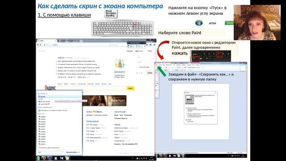
Task: Click the round Windows Start orb on slide
Action: [x=198, y=23]
